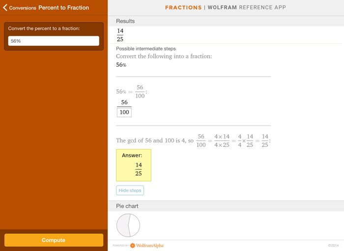Viewport: 344px width, 251px height.
Task: Click the 'Percent to Fraction' title
Action: click(63, 8)
